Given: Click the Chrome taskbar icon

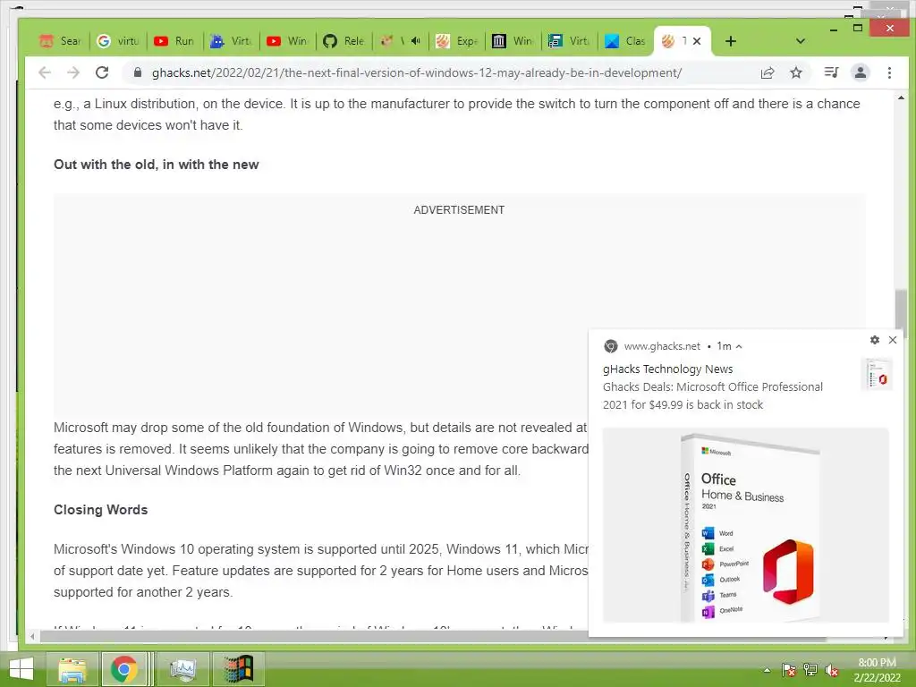Looking at the screenshot, I should click(x=123, y=669).
